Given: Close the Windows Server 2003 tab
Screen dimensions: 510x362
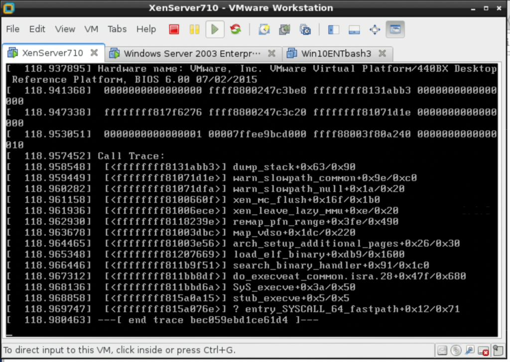Looking at the screenshot, I should click(x=271, y=53).
